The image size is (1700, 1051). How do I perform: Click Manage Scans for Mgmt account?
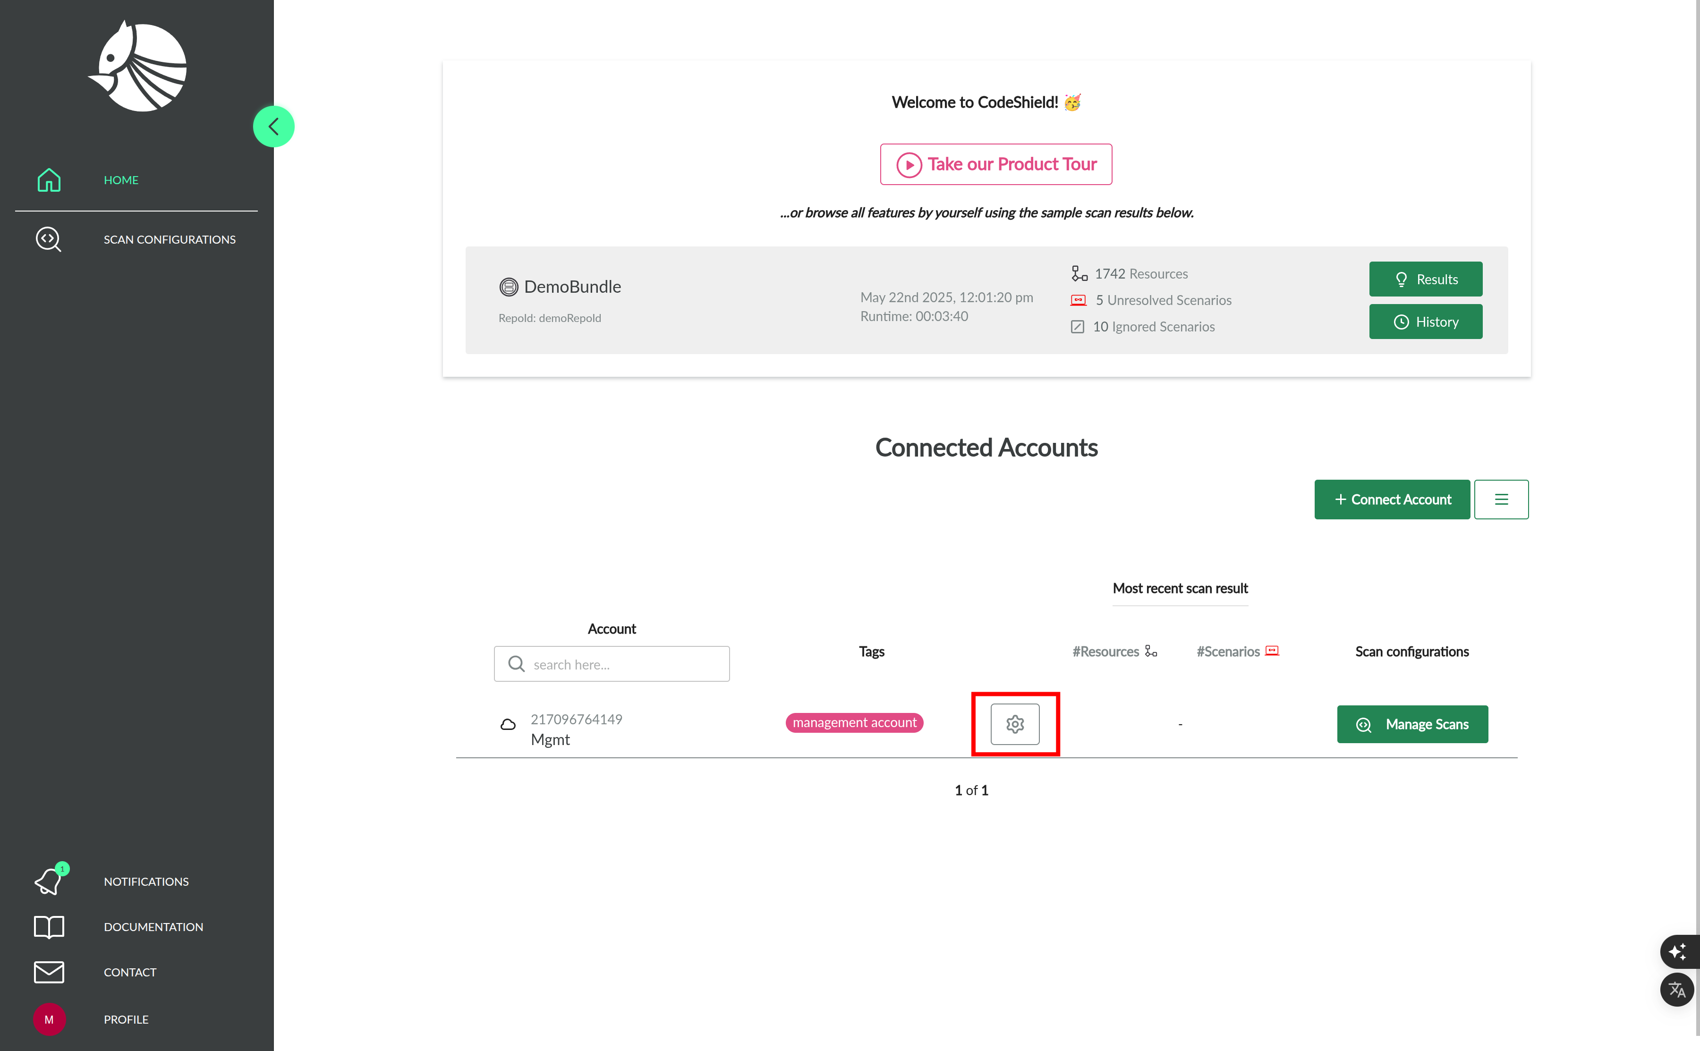click(x=1411, y=724)
